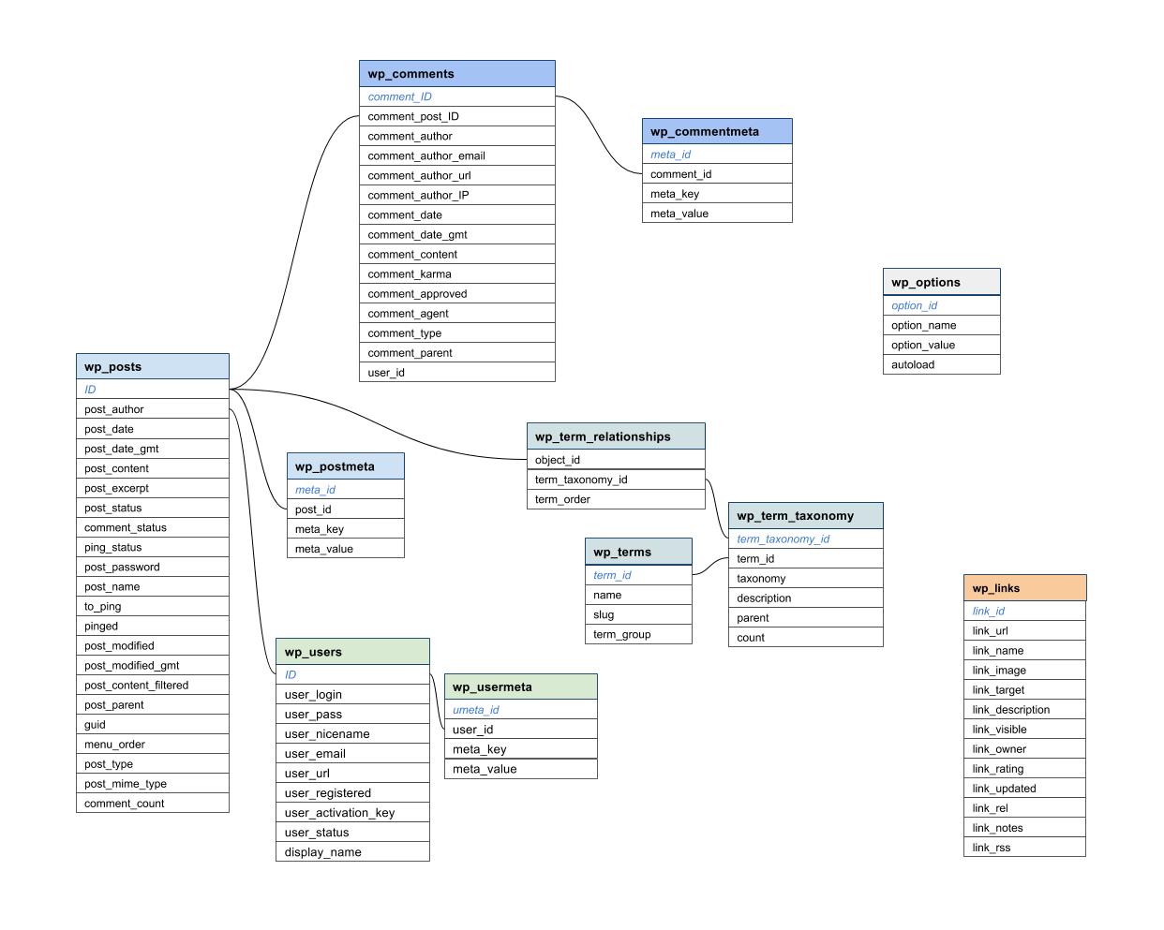Select the post_excerpt field
Screen dimensions: 1164x930
(x=153, y=488)
